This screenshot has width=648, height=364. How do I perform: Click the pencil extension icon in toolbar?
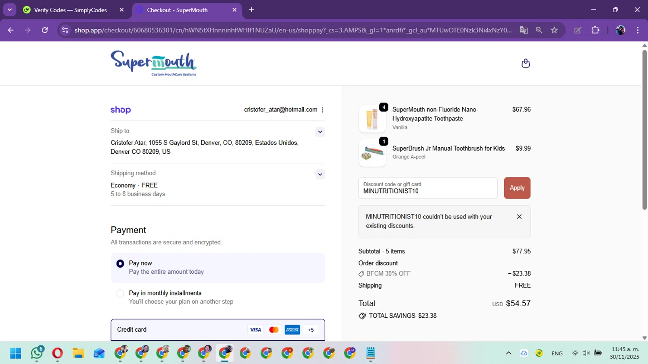tap(578, 30)
